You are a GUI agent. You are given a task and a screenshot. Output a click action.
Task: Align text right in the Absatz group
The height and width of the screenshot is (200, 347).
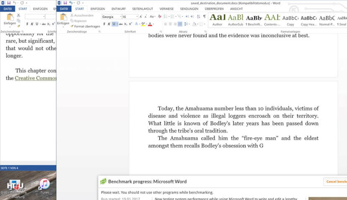tap(175, 24)
